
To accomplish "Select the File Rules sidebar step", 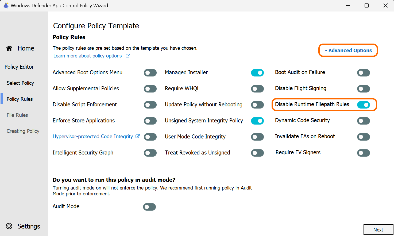I will [x=17, y=115].
